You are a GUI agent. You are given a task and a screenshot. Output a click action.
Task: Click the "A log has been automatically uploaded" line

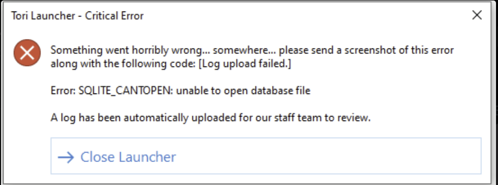click(210, 118)
